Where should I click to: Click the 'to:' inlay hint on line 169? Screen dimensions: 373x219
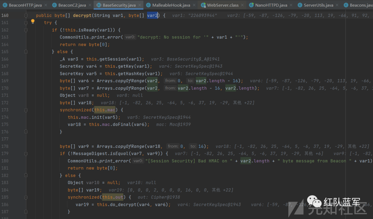[x=191, y=81]
